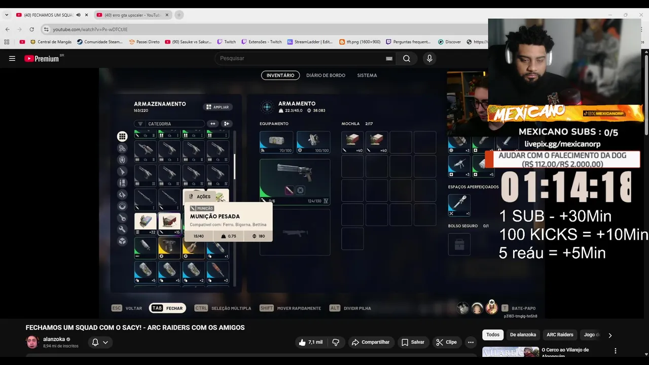Select the ammo stack item ×32
649x365 pixels.
pyautogui.click(x=145, y=224)
